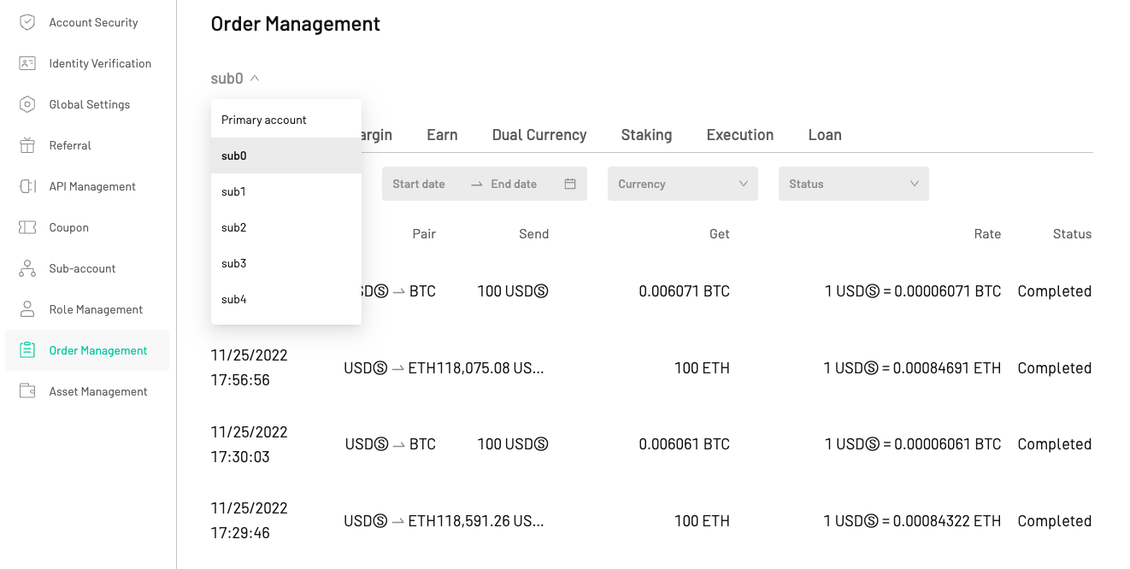Open the Status filter dropdown
The height and width of the screenshot is (569, 1130).
854,184
